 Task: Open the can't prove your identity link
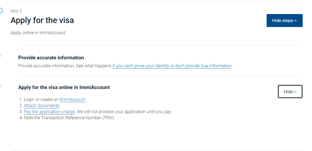pos(172,66)
